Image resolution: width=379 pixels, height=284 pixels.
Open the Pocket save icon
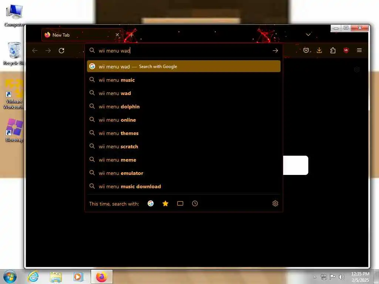pos(306,50)
